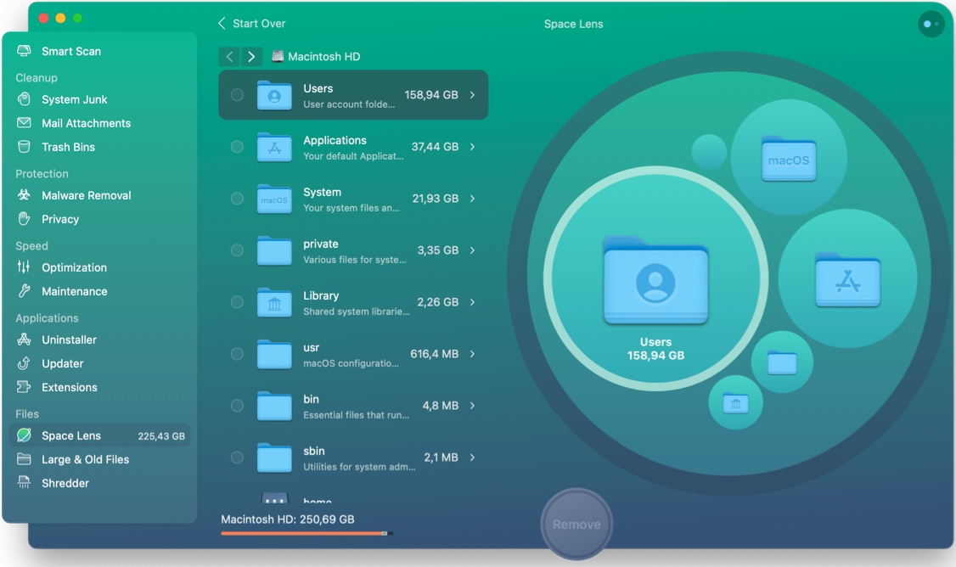The image size is (956, 567).
Task: Expand the Library folder with its chevron
Action: [473, 302]
